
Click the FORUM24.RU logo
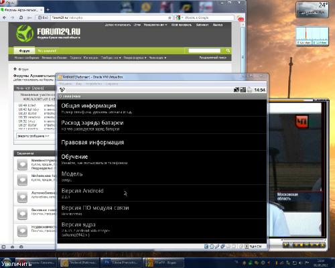tap(48, 33)
